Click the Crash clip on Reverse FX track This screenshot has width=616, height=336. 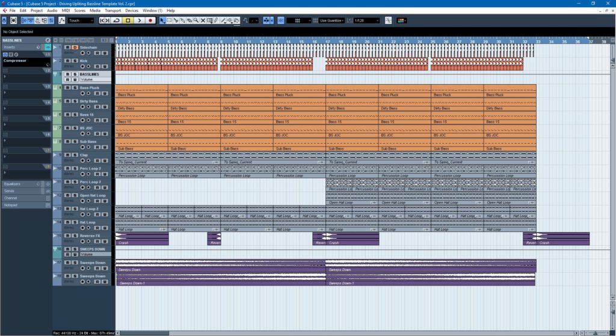point(142,239)
